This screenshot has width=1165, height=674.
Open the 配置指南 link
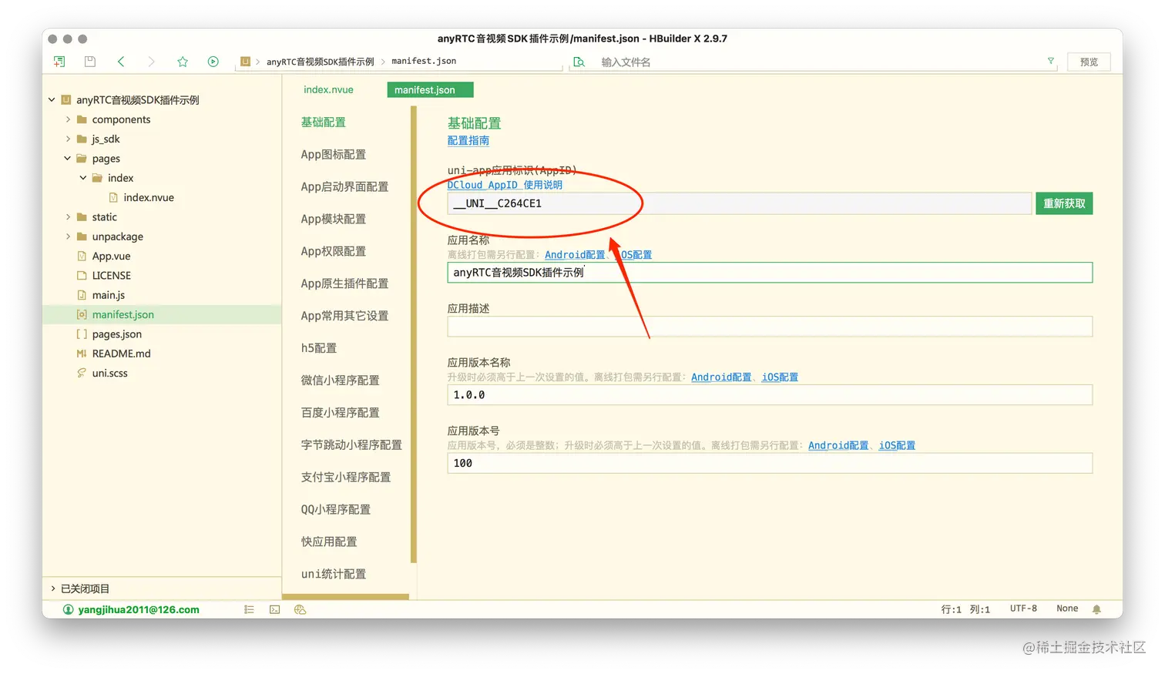(468, 140)
